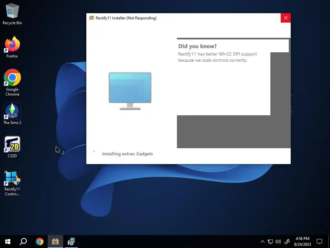Open the Recycle Bin desktop icon
This screenshot has height=248, width=330.
[x=12, y=14]
